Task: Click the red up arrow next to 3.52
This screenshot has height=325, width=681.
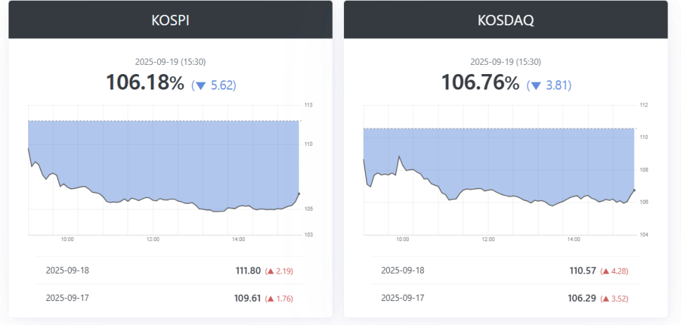Action: 606,298
